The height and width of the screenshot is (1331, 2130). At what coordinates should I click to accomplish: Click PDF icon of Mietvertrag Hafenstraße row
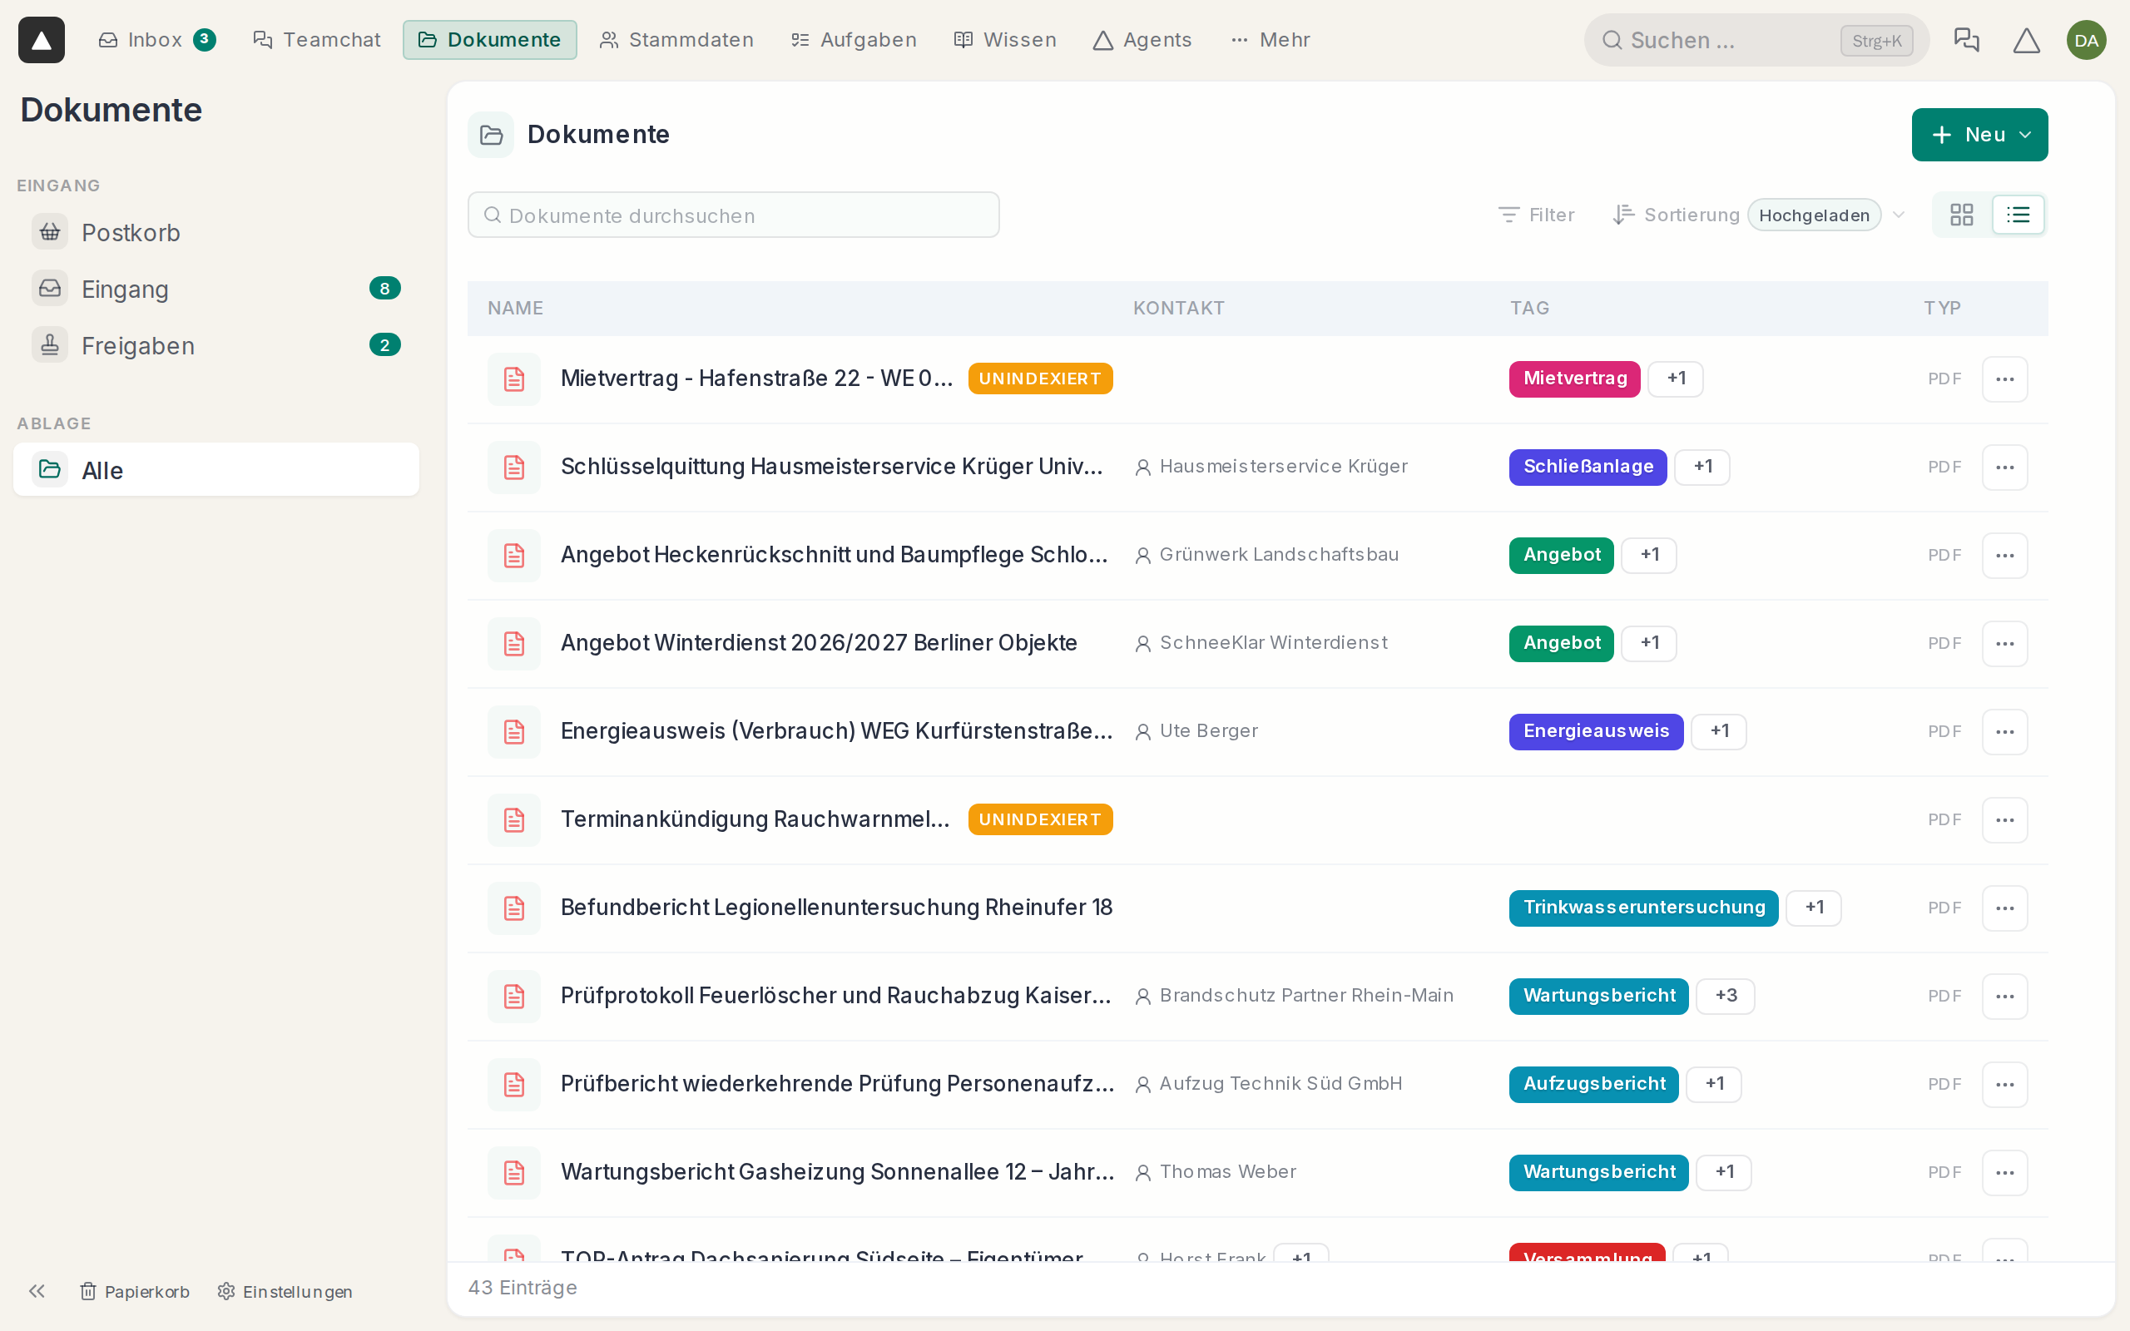(x=514, y=379)
